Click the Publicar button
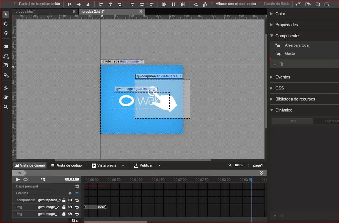Viewport: 339px width, 223px height. pyautogui.click(x=143, y=165)
